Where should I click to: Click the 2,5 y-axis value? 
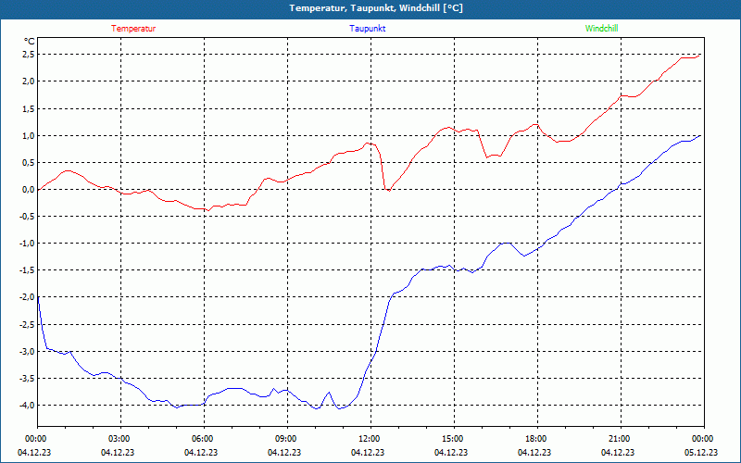[29, 55]
